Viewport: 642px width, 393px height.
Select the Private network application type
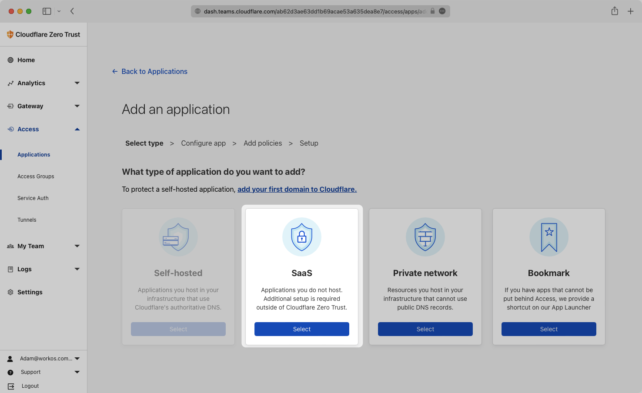pyautogui.click(x=425, y=329)
